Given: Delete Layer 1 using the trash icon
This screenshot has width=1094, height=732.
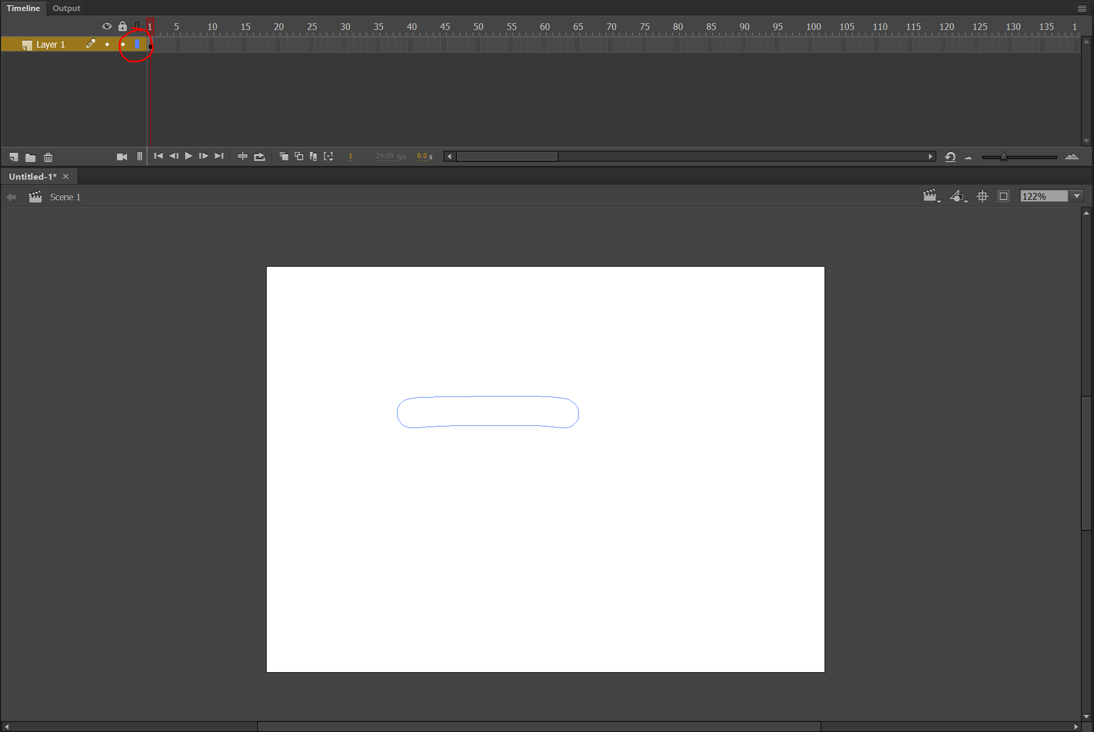Looking at the screenshot, I should (48, 157).
